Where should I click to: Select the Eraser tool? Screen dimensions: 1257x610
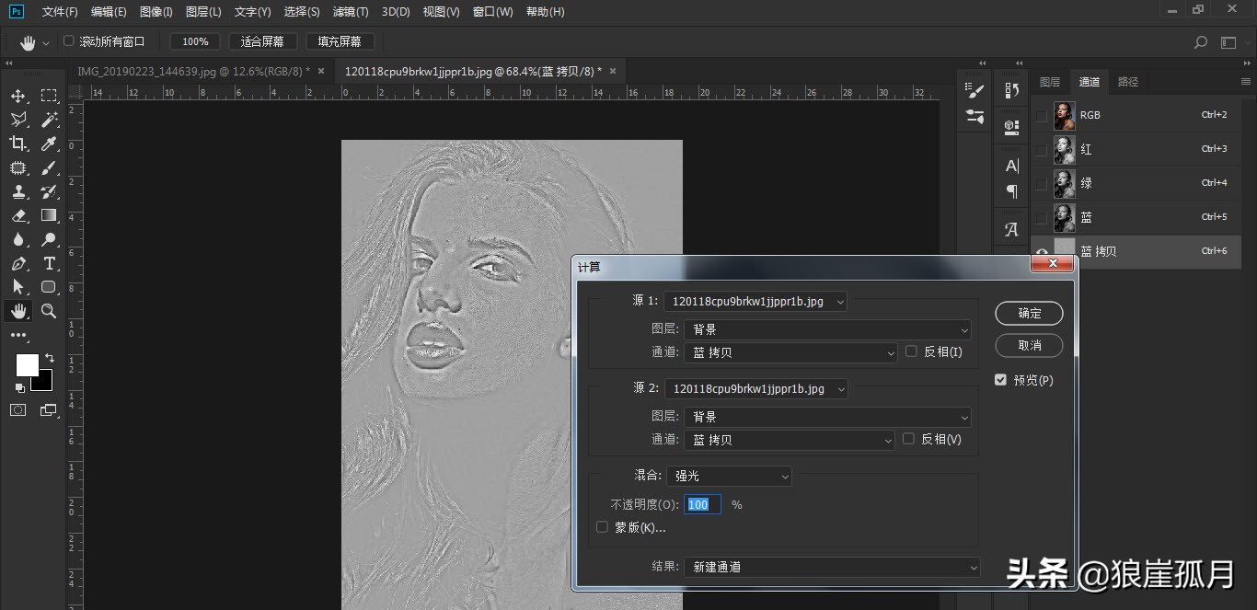coord(18,215)
